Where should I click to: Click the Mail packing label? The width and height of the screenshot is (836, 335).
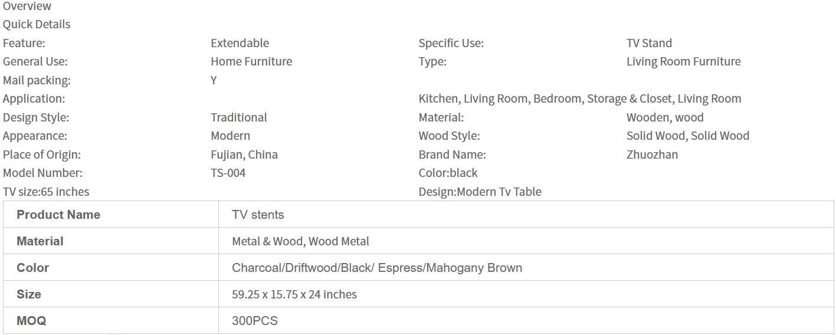coord(37,80)
